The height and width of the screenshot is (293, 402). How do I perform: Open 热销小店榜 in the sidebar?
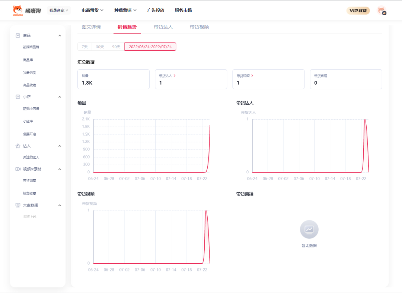(31, 108)
